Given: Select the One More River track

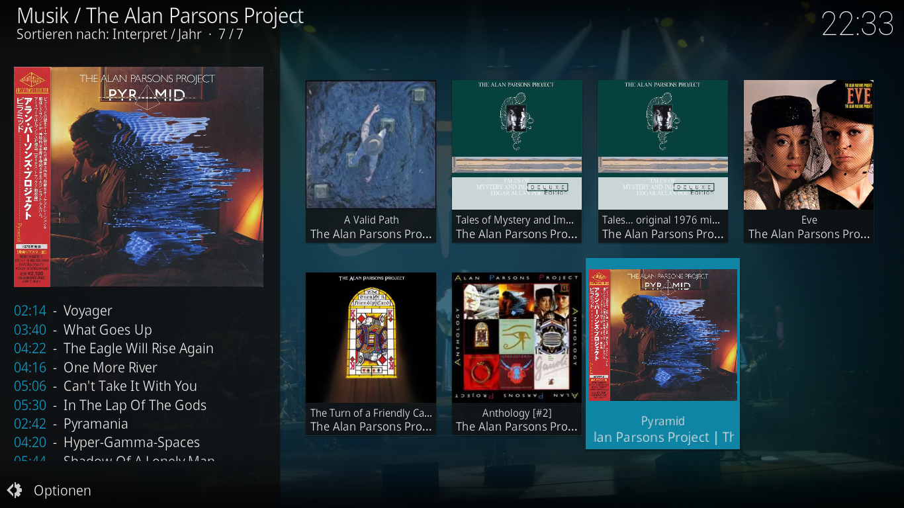Looking at the screenshot, I should [x=85, y=367].
